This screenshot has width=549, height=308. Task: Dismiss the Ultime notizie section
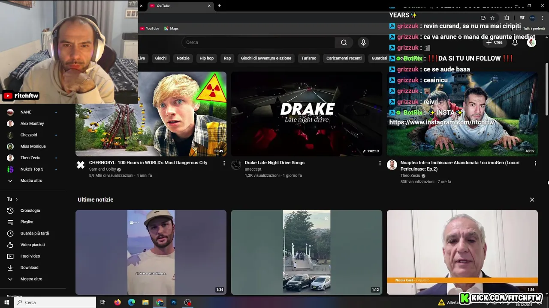tap(532, 200)
